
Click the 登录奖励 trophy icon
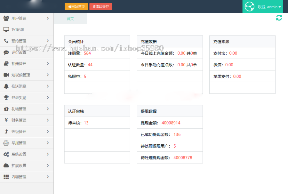coord(6,98)
